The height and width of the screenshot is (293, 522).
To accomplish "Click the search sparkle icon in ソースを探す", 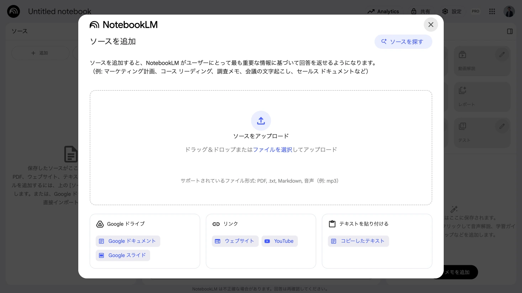I will pos(384,42).
